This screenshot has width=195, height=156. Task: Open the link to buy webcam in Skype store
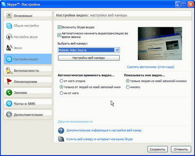tap(99, 139)
